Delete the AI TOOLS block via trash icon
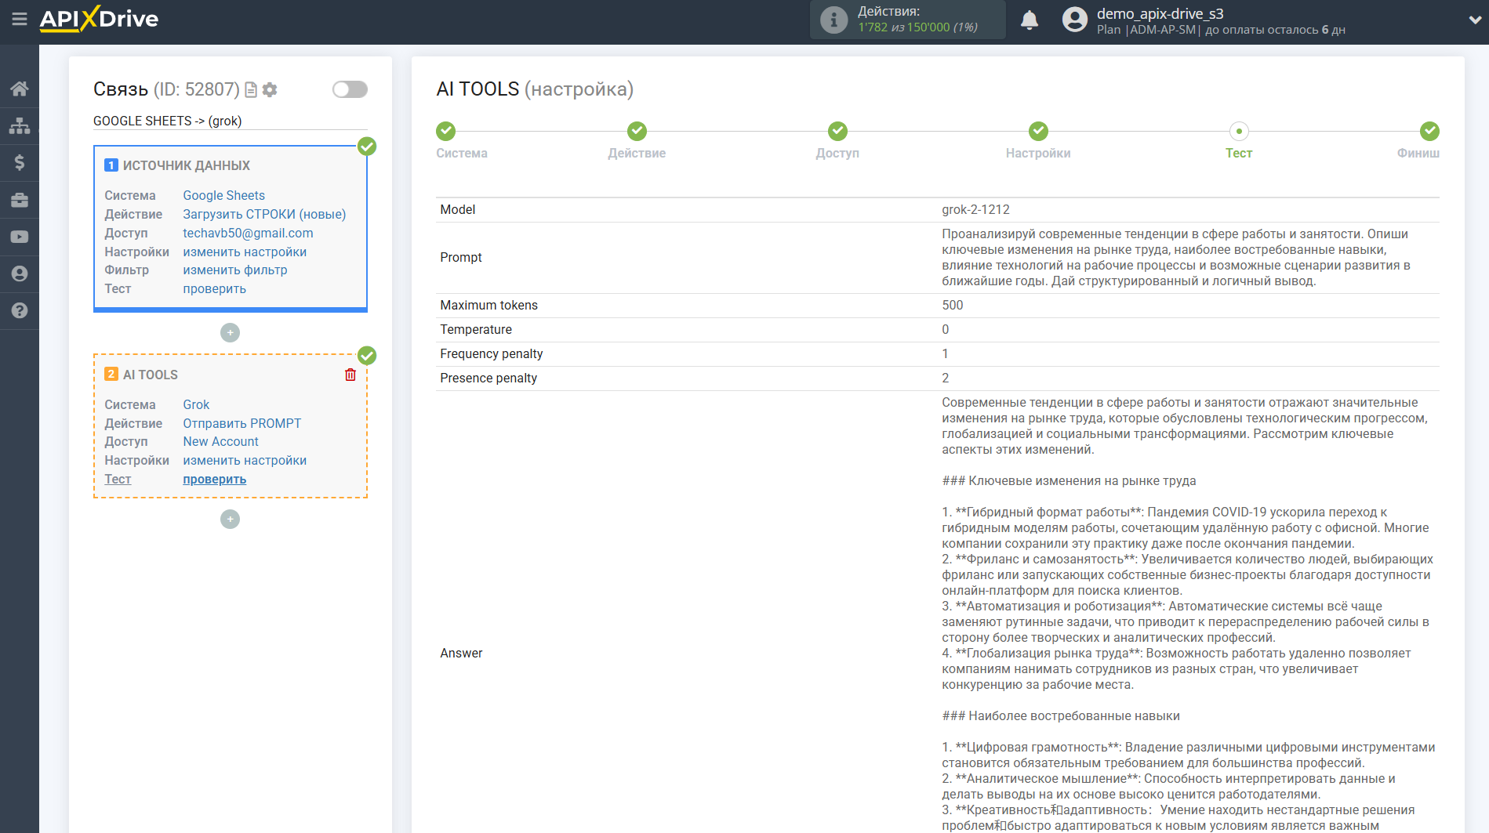This screenshot has width=1489, height=833. 350,375
